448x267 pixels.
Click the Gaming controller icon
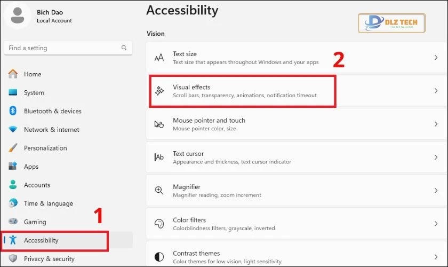(13, 222)
